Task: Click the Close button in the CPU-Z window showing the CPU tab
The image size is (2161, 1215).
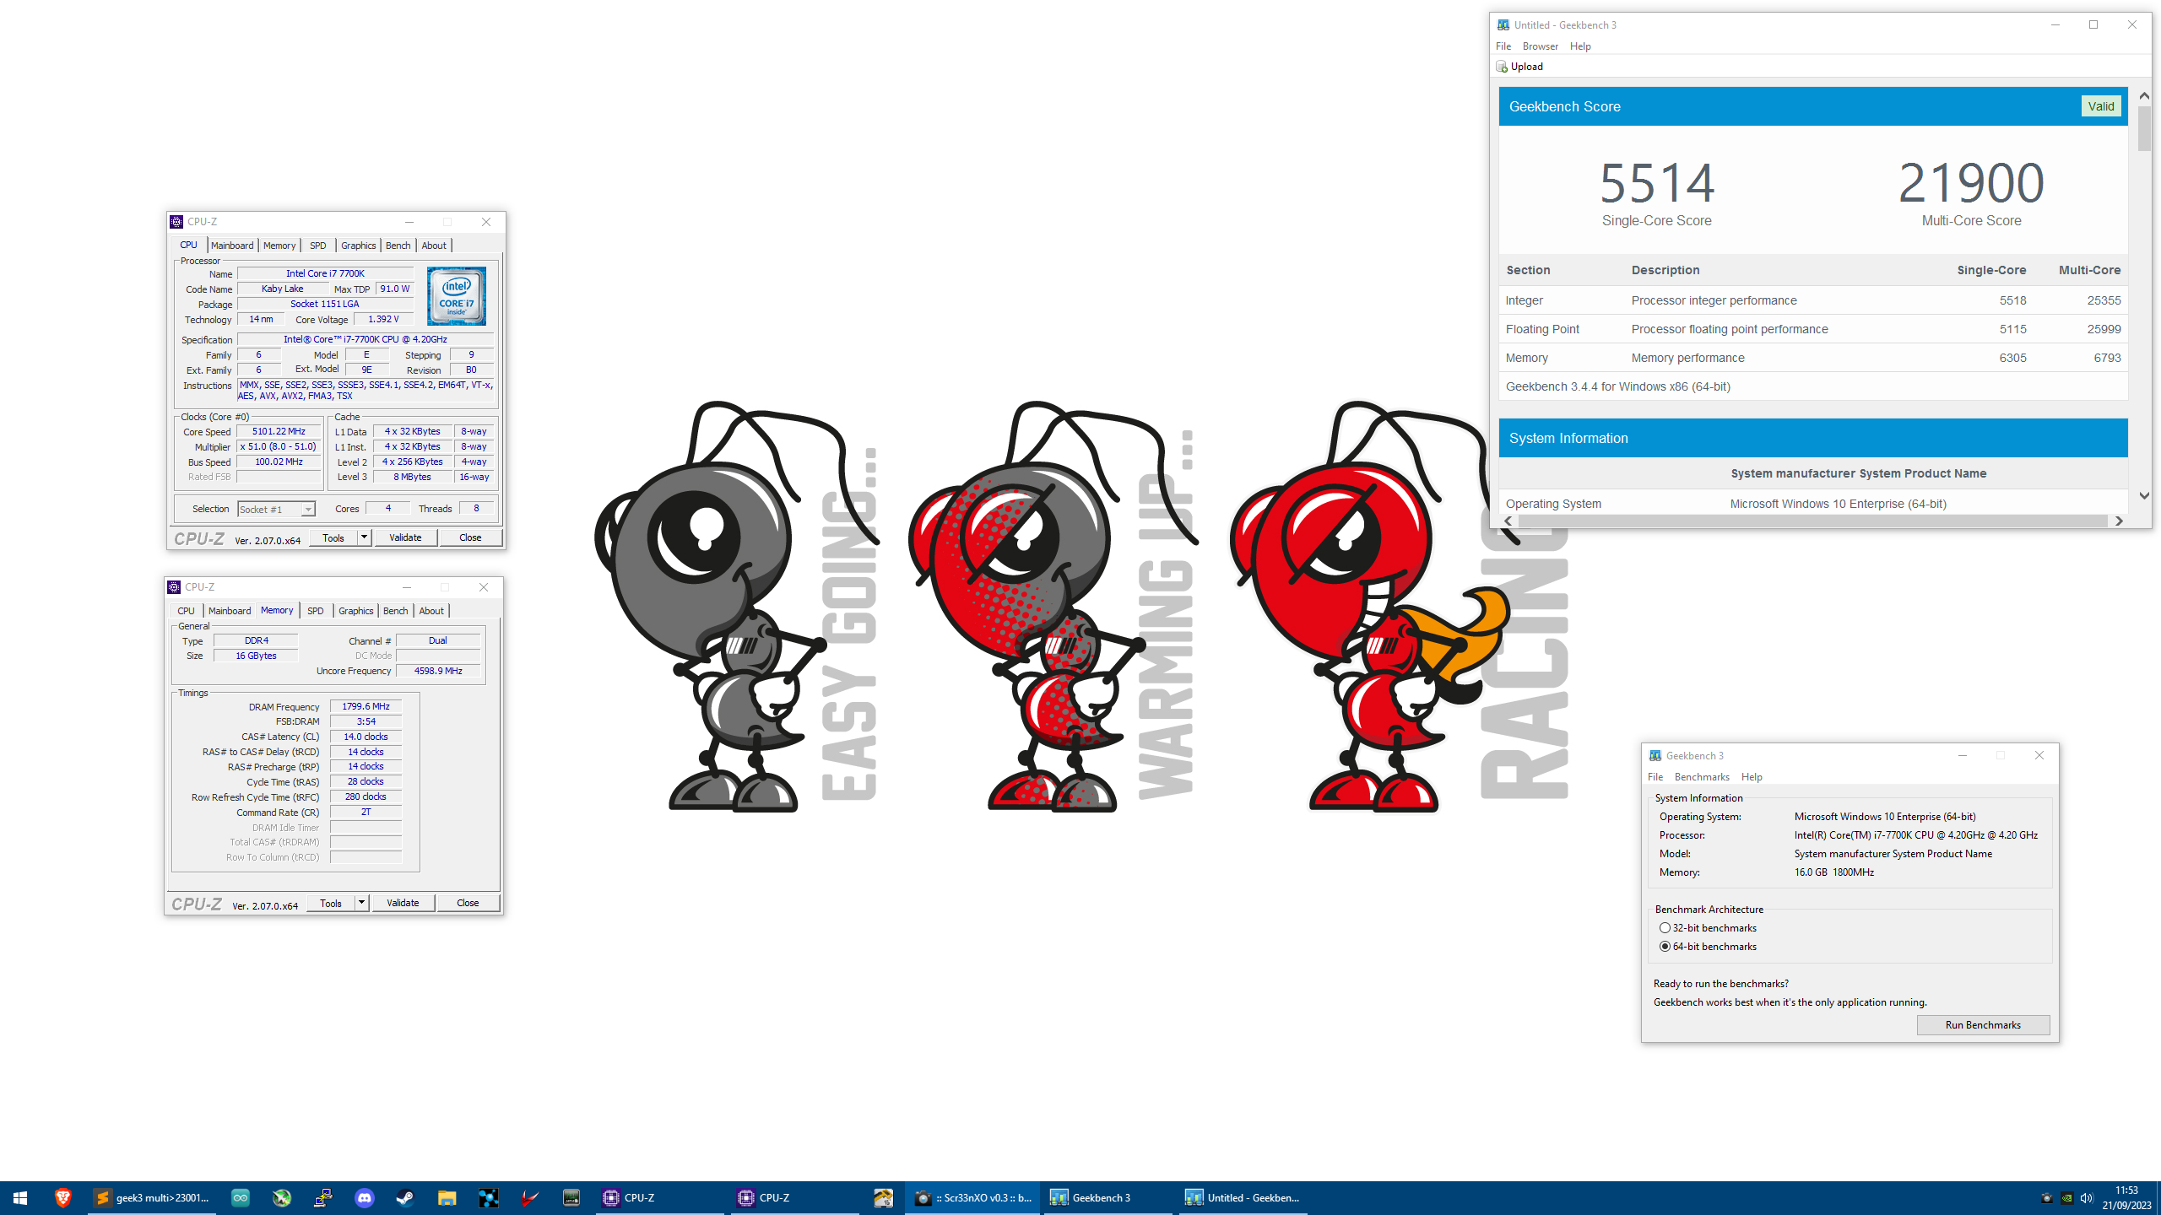Action: click(x=470, y=537)
